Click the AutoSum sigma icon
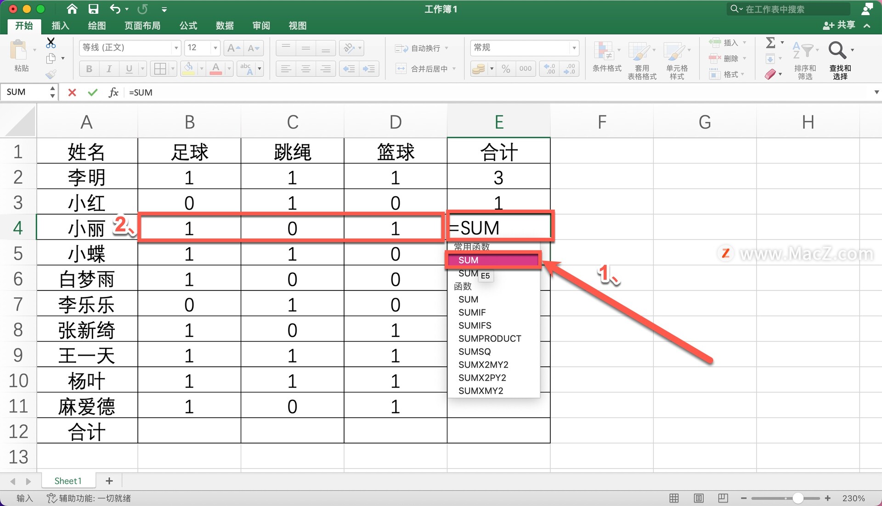882x506 pixels. point(770,43)
